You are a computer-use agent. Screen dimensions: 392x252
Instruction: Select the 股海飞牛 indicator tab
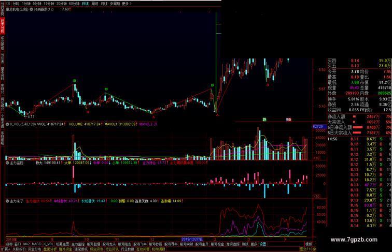pos(140,244)
